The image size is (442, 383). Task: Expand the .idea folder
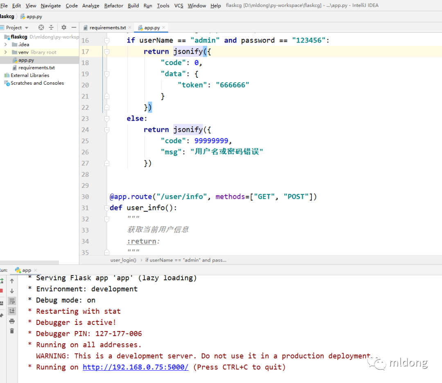point(6,45)
